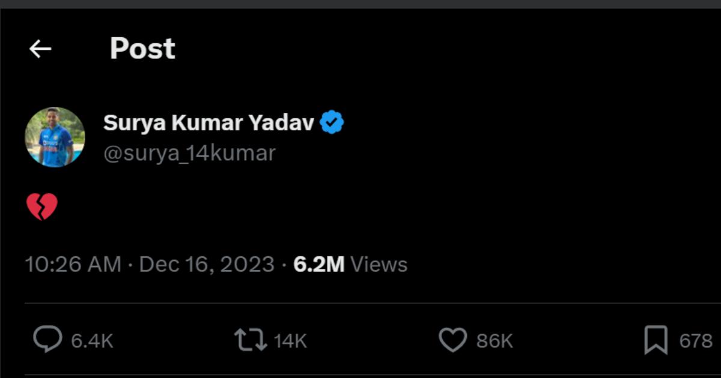Click the broken heart emoji

tap(42, 207)
